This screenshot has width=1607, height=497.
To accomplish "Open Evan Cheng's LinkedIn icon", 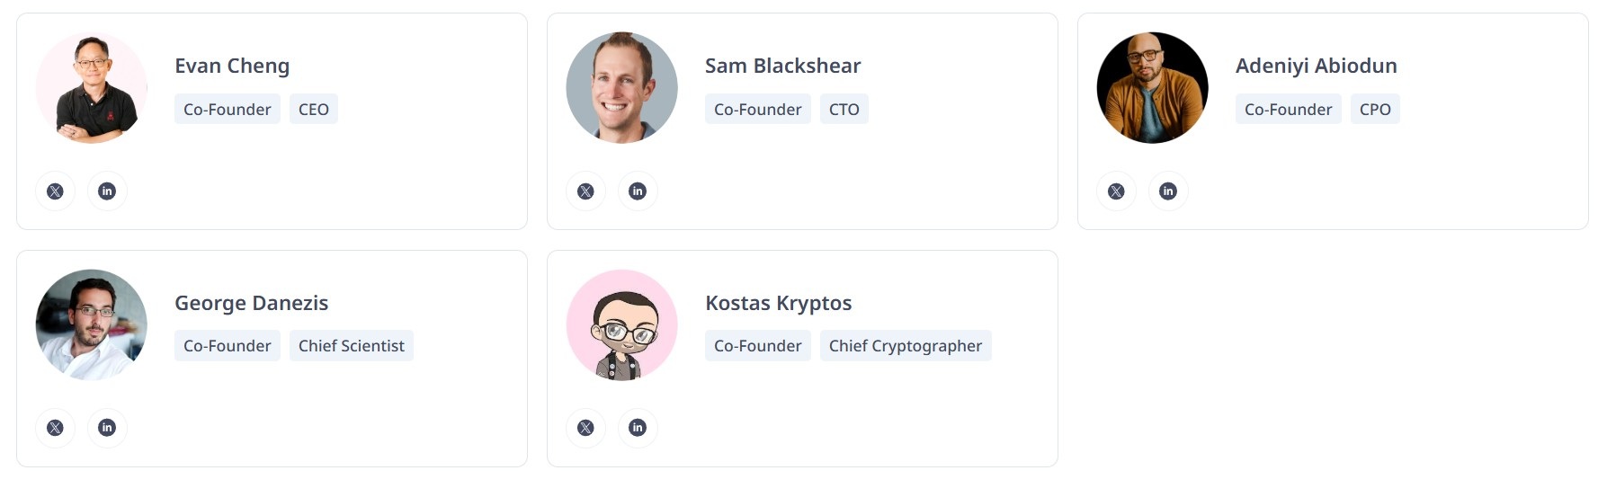I will point(107,191).
